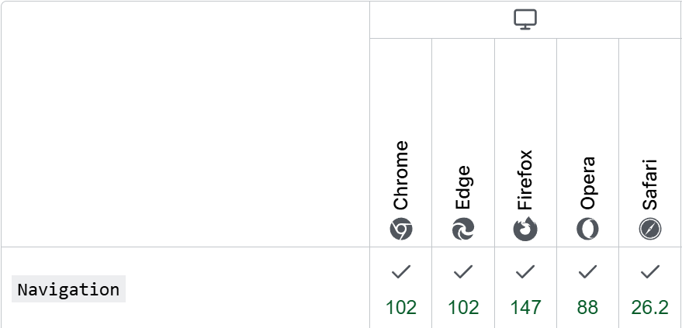This screenshot has height=328, width=682.
Task: Select the rotated Firefox column header text
Action: click(525, 180)
